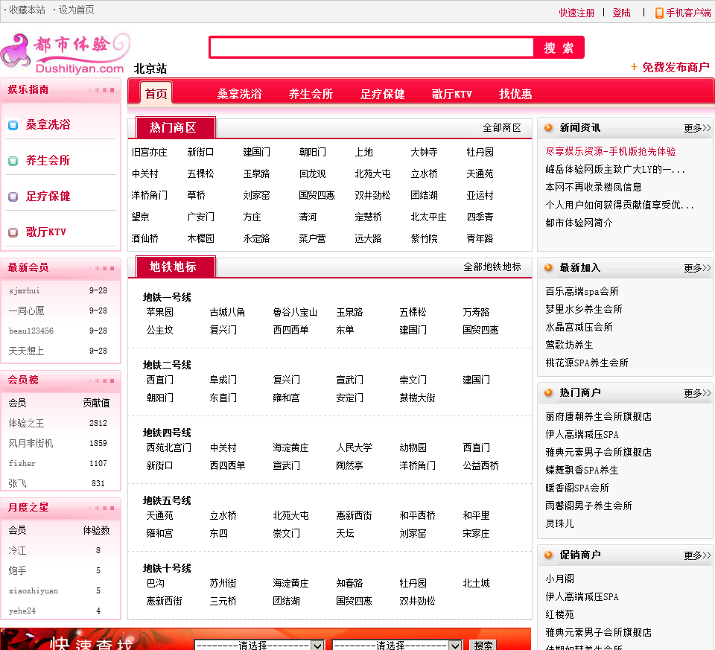This screenshot has height=650, width=715.
Task: Select the 首页 navigation tab
Action: (x=156, y=94)
